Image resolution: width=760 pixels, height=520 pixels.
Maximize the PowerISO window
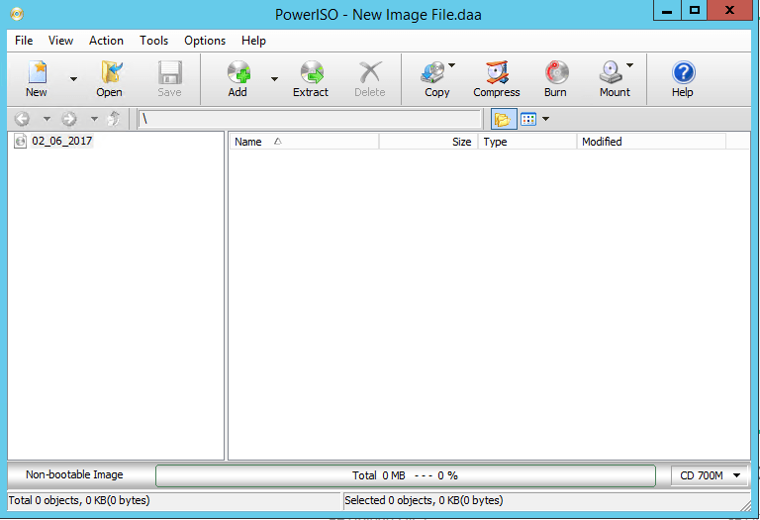tap(694, 10)
